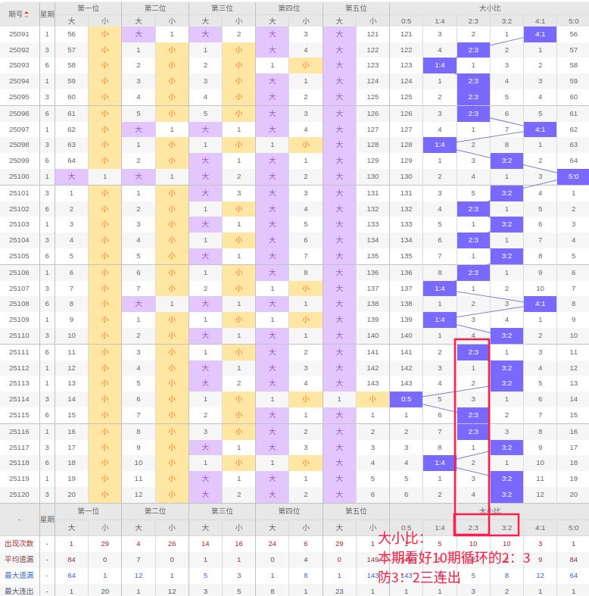The image size is (589, 596).
Task: Click the top 第五位 header
Action: tap(356, 8)
